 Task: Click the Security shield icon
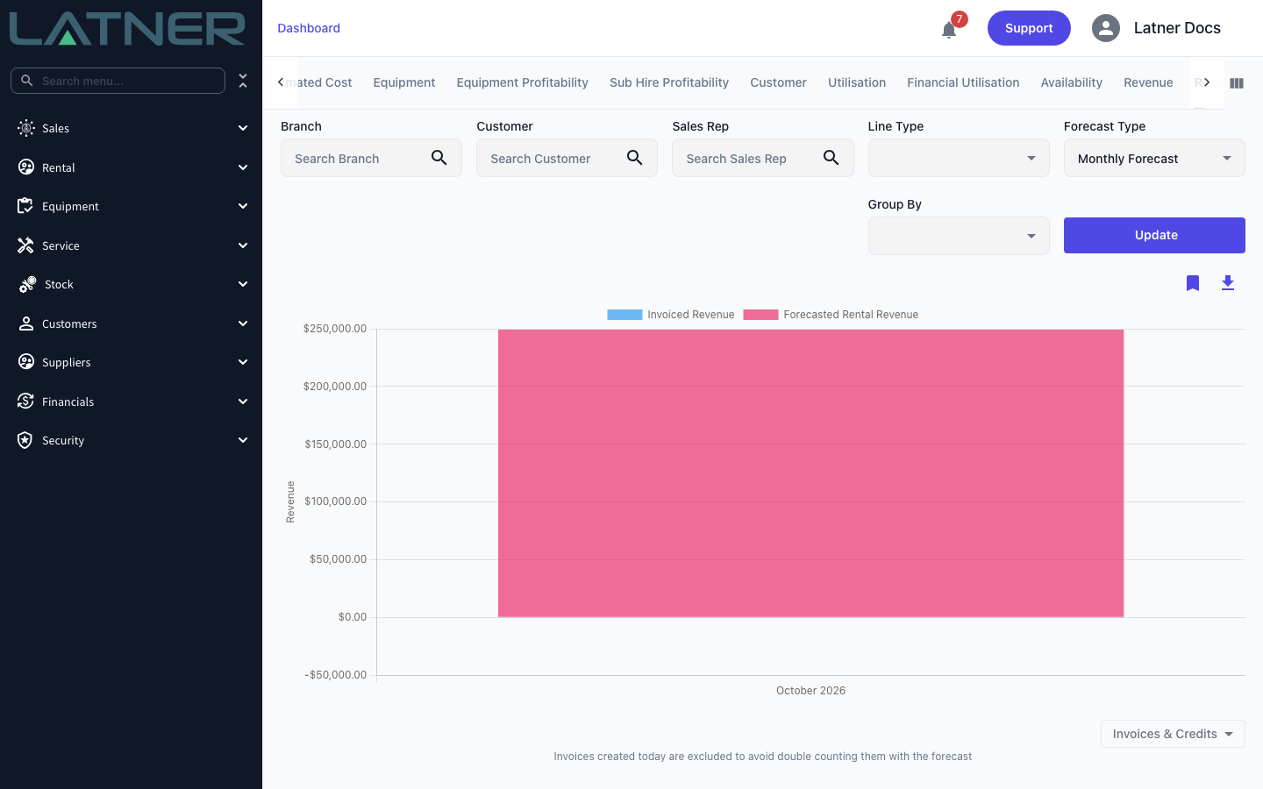coord(25,440)
